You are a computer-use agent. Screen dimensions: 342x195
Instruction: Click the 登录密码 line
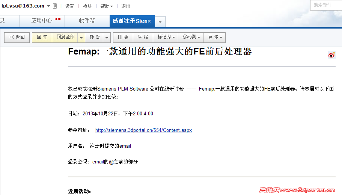(x=103, y=162)
